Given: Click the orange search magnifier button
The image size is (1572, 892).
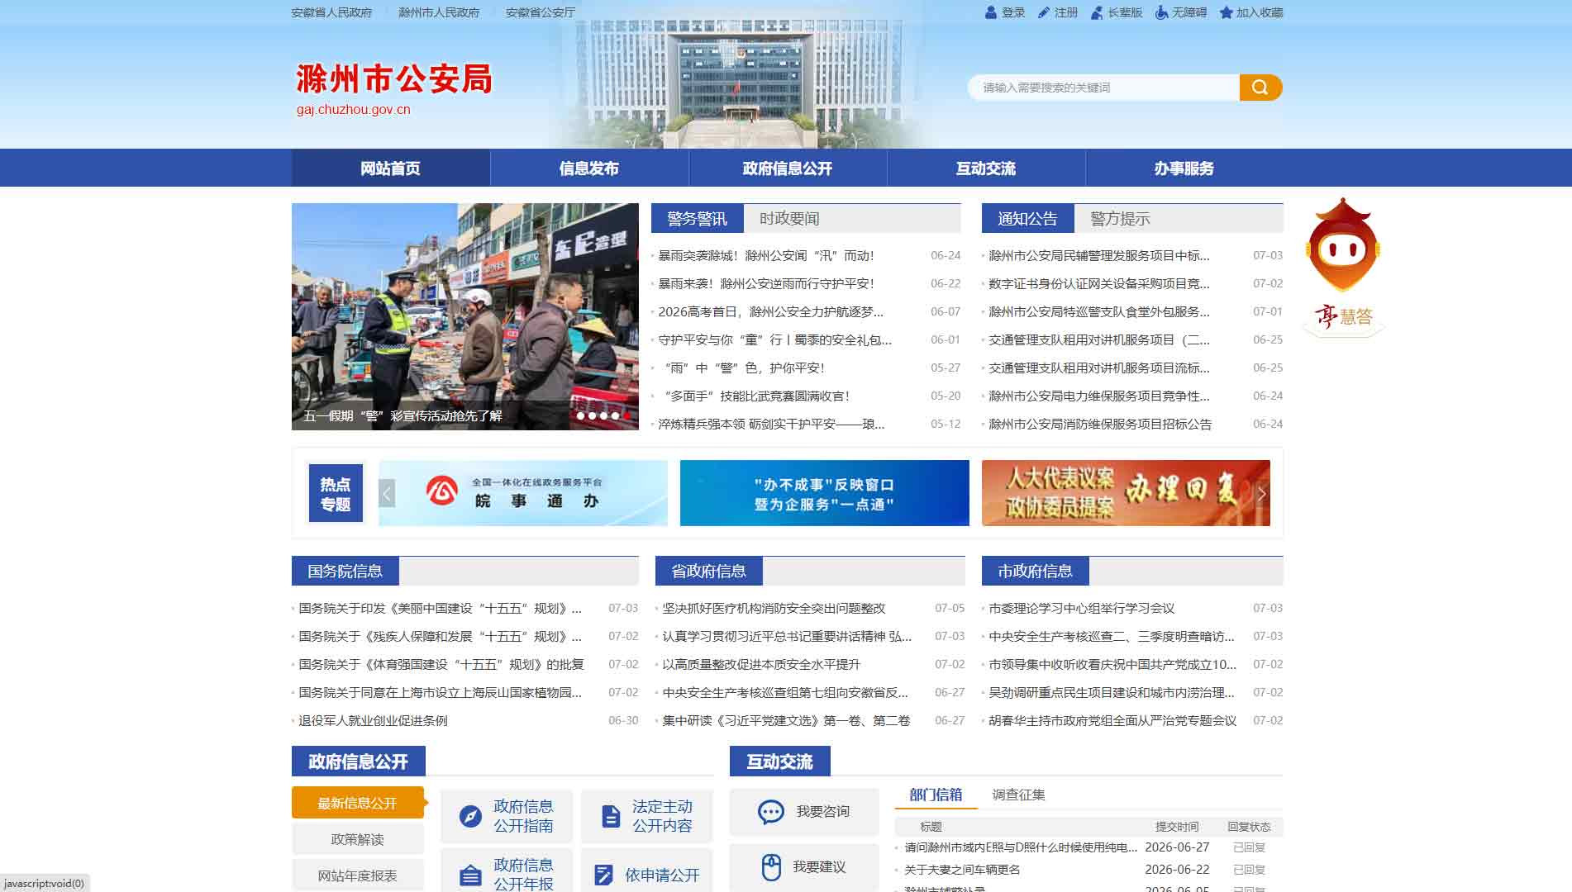Looking at the screenshot, I should pos(1260,88).
